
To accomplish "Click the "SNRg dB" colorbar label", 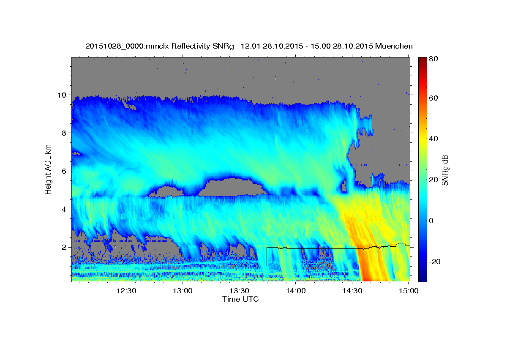I will [x=444, y=170].
